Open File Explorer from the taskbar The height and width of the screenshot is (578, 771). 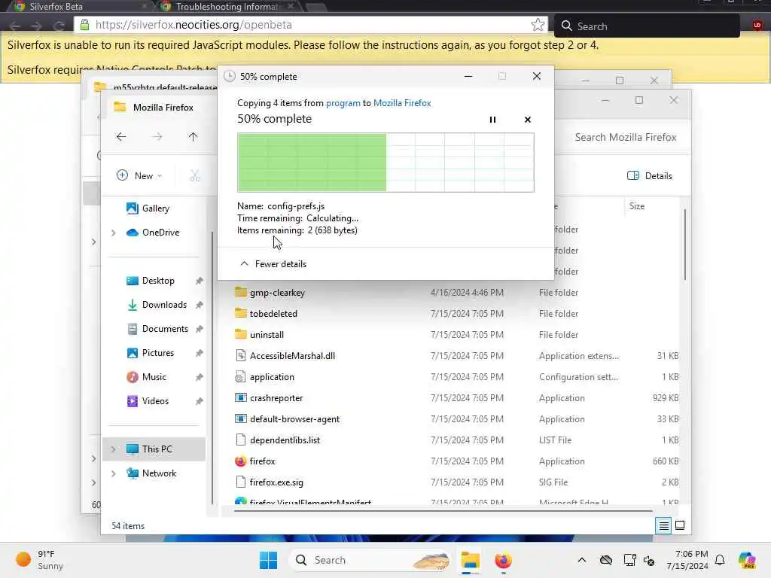pos(470,560)
